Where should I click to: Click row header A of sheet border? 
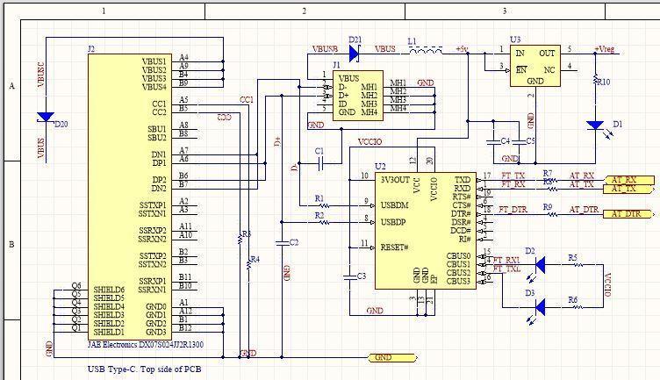pyautogui.click(x=11, y=86)
